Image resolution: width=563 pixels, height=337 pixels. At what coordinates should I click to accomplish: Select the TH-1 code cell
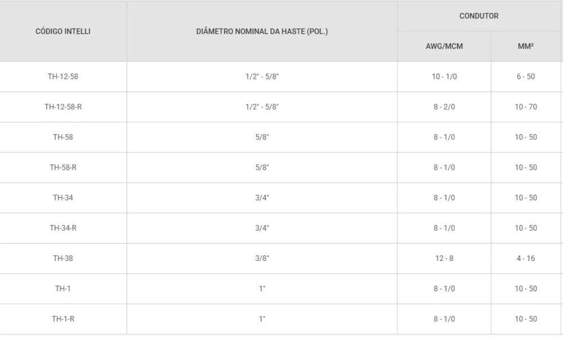(63, 289)
